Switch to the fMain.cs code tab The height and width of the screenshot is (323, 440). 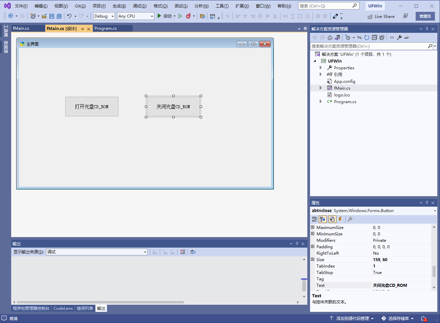pos(21,28)
